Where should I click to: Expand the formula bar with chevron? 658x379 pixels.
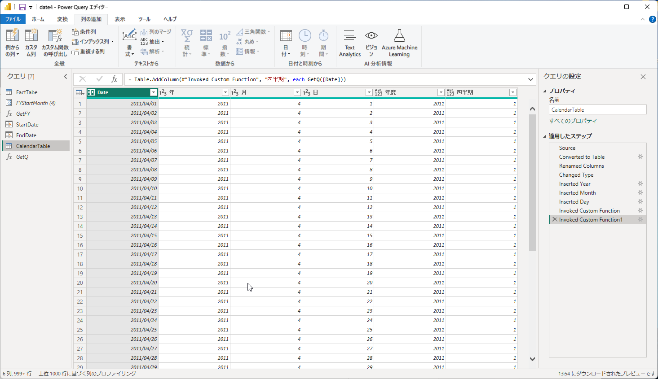tap(530, 79)
